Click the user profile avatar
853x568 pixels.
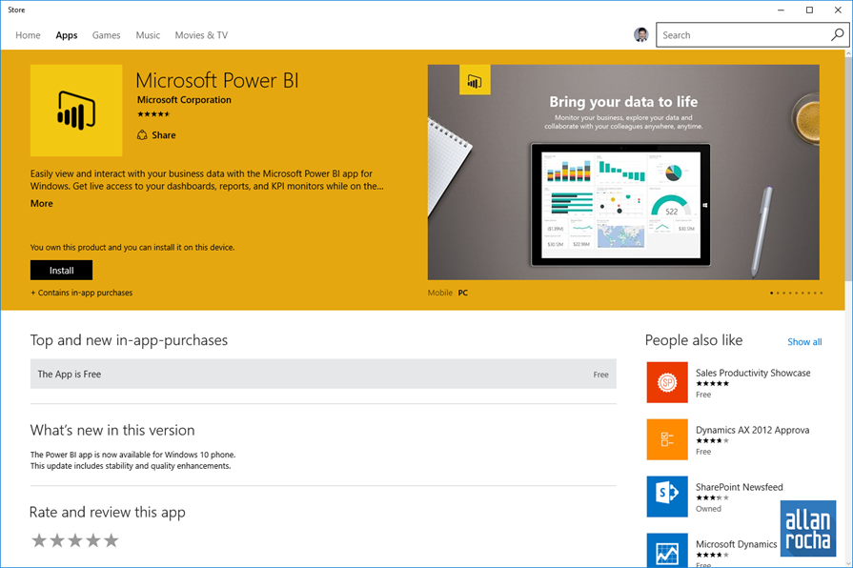click(x=640, y=35)
